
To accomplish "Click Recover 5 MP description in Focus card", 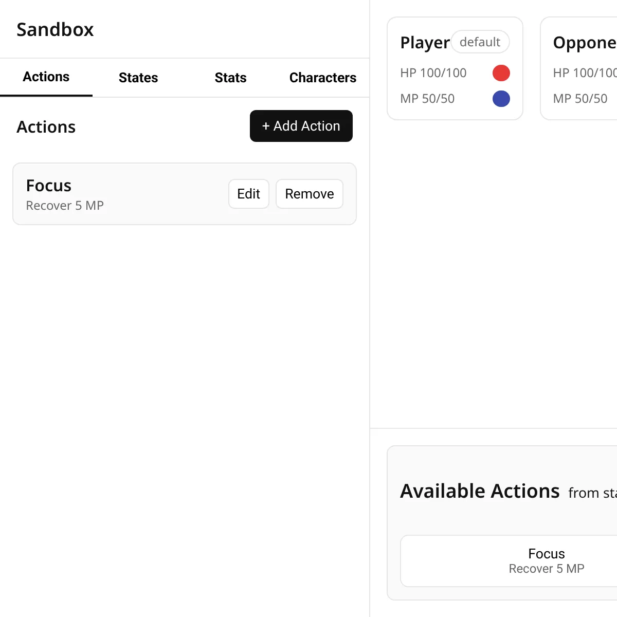I will click(65, 206).
